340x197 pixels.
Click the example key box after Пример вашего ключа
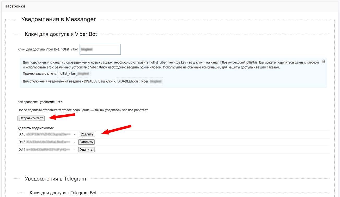point(74,74)
